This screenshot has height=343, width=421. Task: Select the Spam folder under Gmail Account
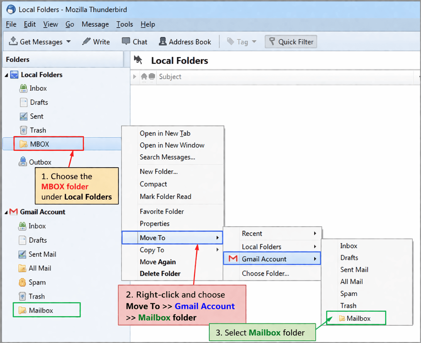tap(37, 282)
